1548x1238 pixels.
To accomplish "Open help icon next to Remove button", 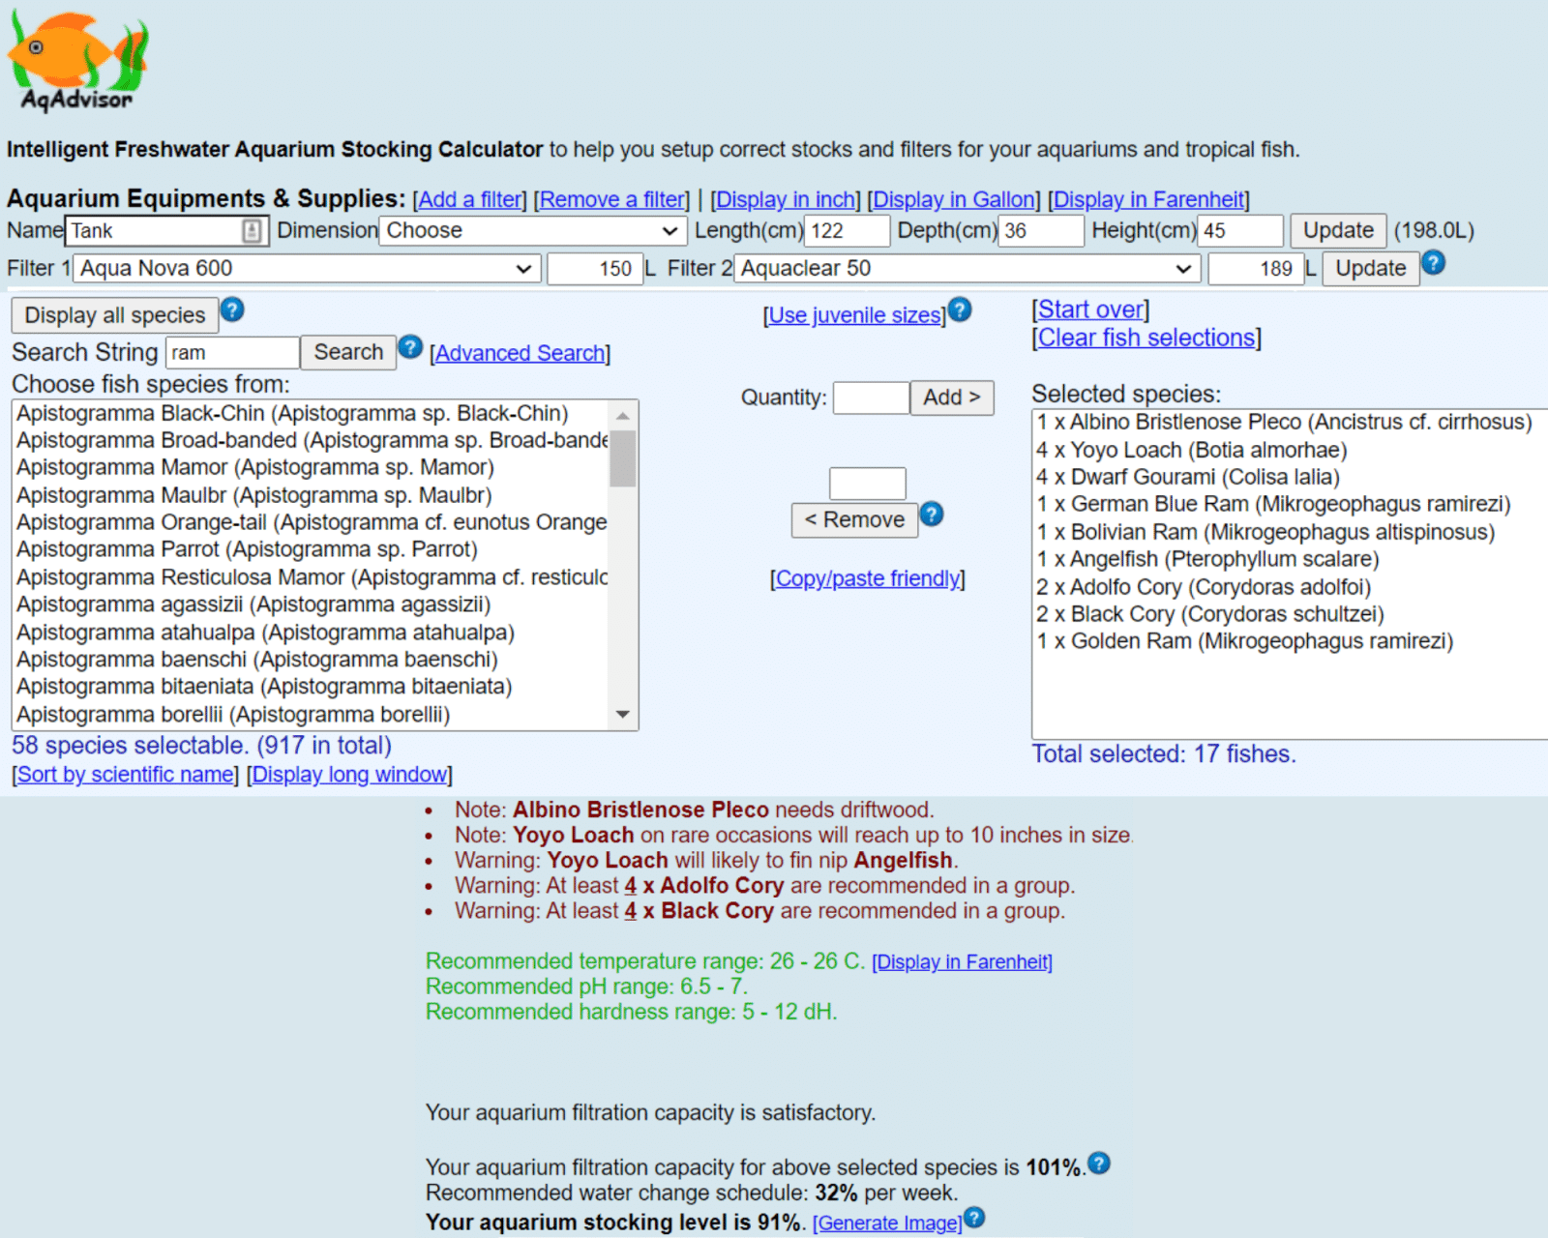I will [x=932, y=514].
